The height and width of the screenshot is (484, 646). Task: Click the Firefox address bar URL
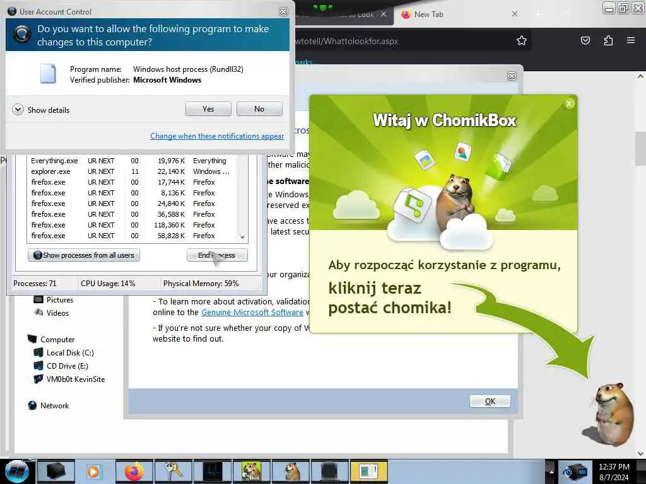click(x=347, y=41)
